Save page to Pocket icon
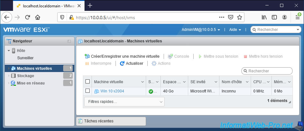 point(230,18)
